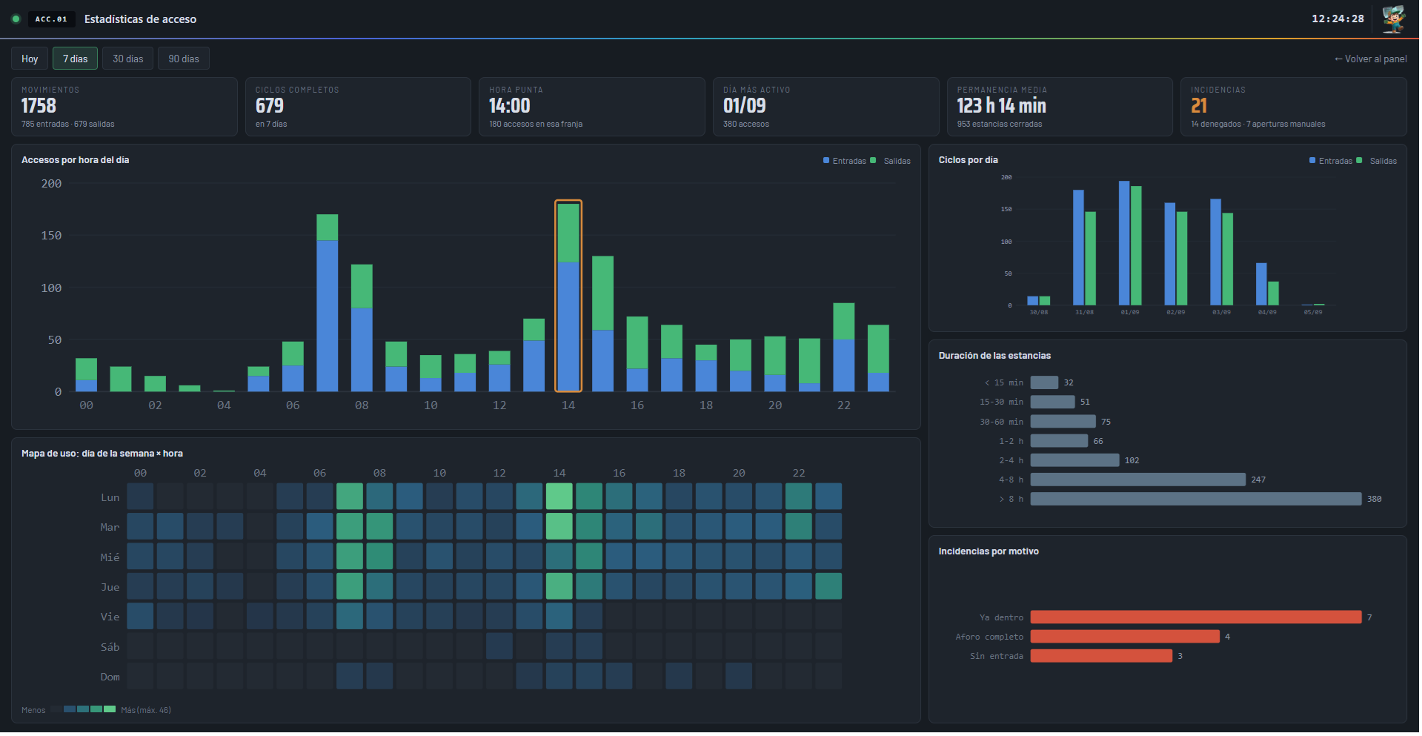
Task: Click the Dom row label in heatmap
Action: (x=110, y=677)
